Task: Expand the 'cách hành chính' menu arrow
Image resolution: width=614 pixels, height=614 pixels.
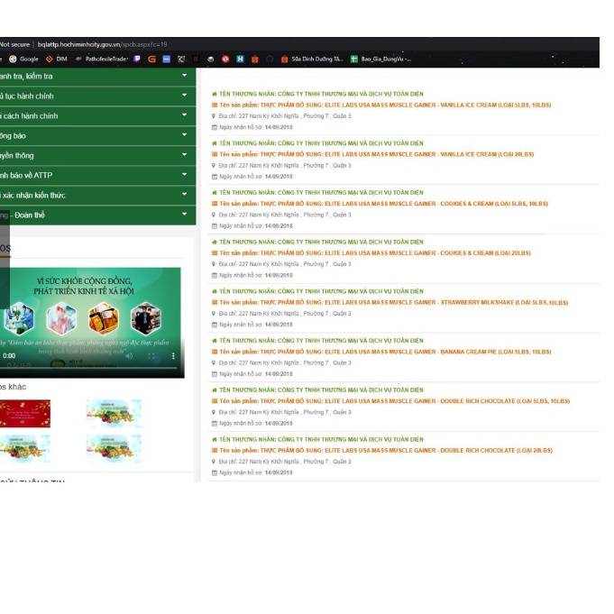Action: [x=184, y=115]
